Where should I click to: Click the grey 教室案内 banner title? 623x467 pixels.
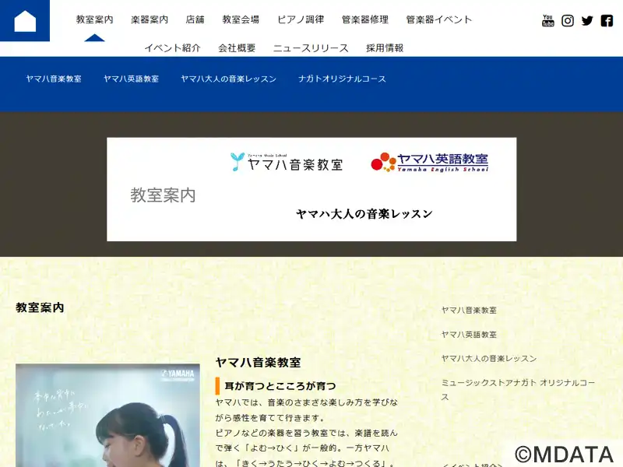pos(163,195)
